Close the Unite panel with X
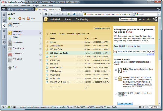Viewport: 163px width, 111px height. 40,14
